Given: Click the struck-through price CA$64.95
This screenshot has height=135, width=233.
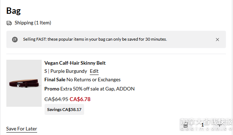Looking at the screenshot, I should [x=56, y=99].
